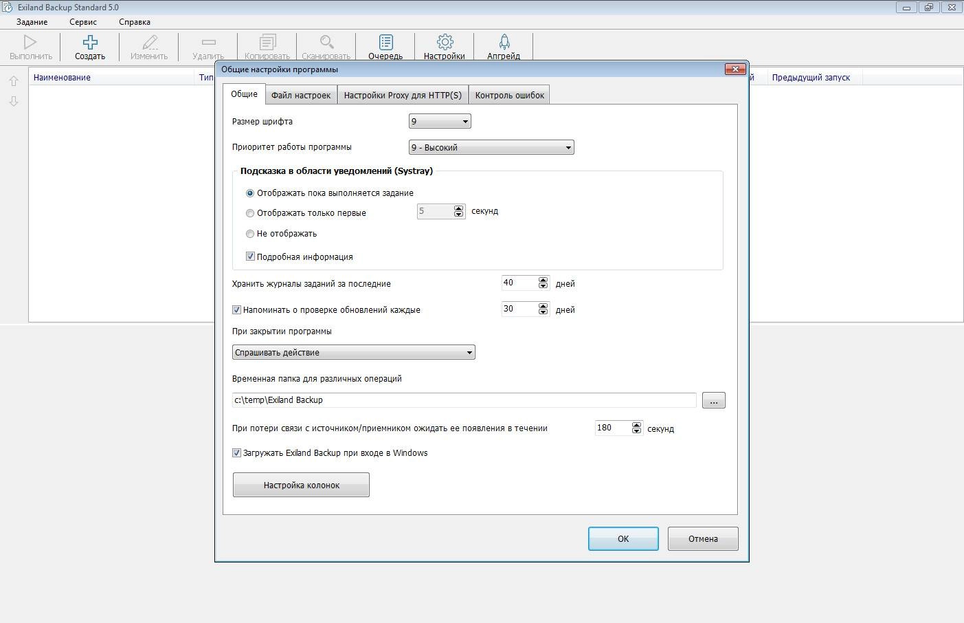Click the Удалить (Delete) minus icon
Image resolution: width=964 pixels, height=623 pixels.
pos(208,42)
